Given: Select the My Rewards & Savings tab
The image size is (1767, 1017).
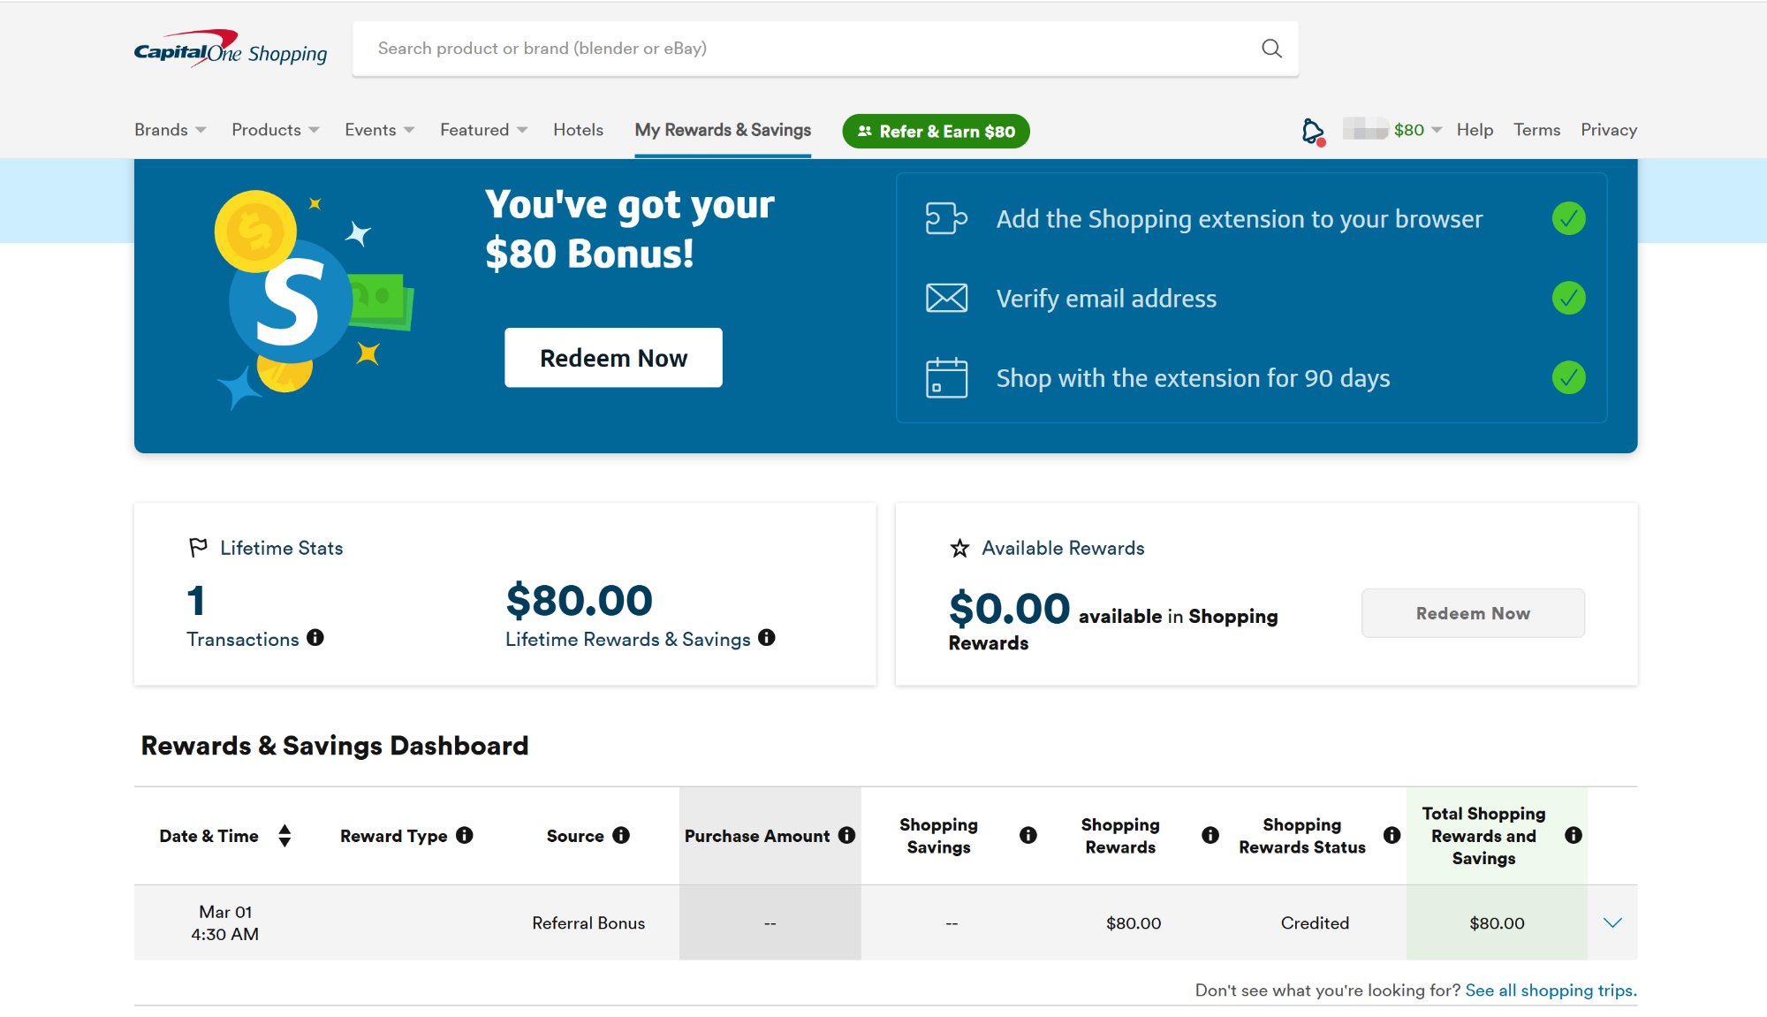Looking at the screenshot, I should click(723, 129).
